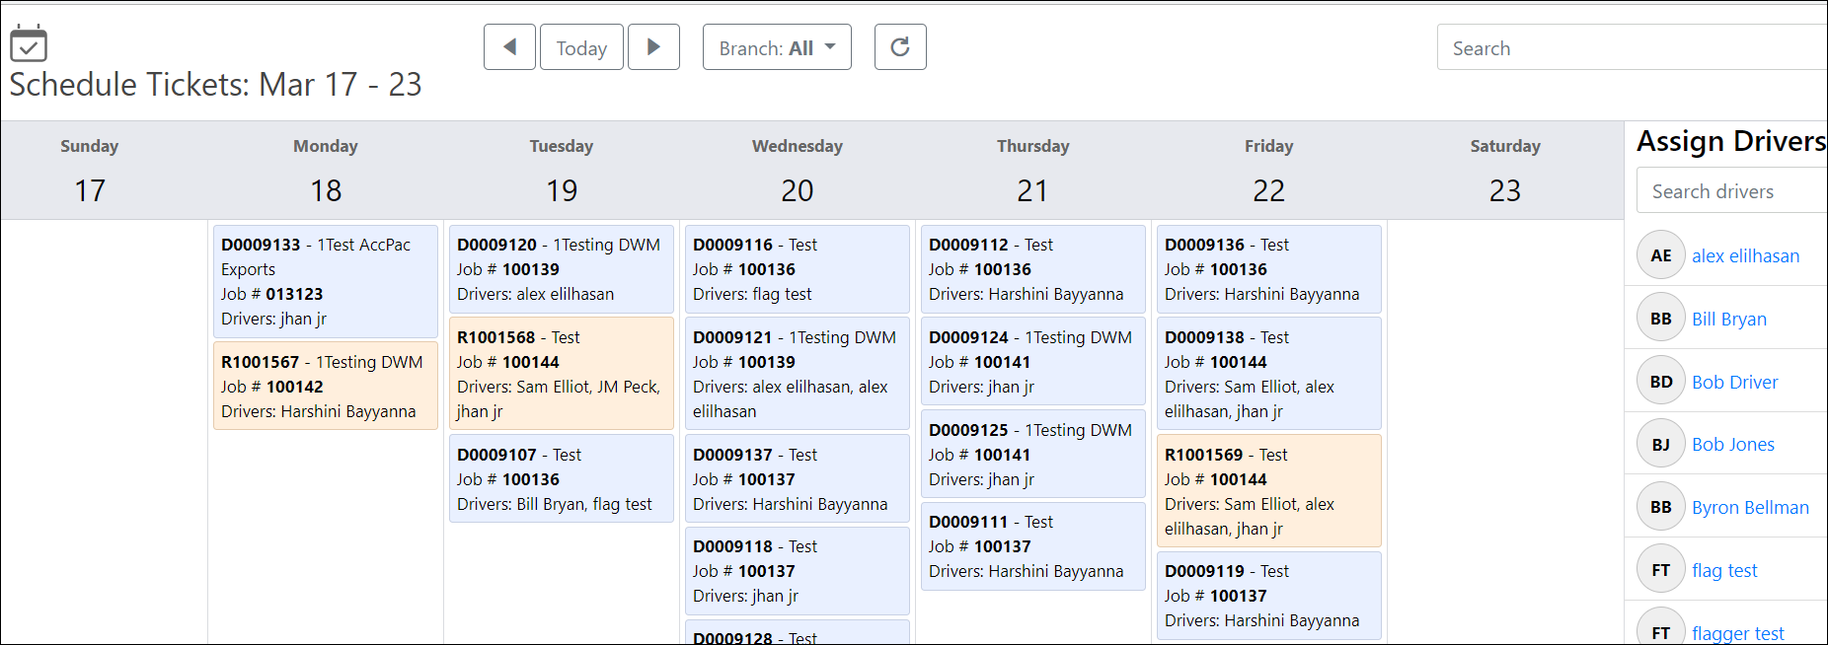Viewport: 1828px width, 645px height.
Task: Select the FT avatar for flag test
Action: tap(1661, 570)
